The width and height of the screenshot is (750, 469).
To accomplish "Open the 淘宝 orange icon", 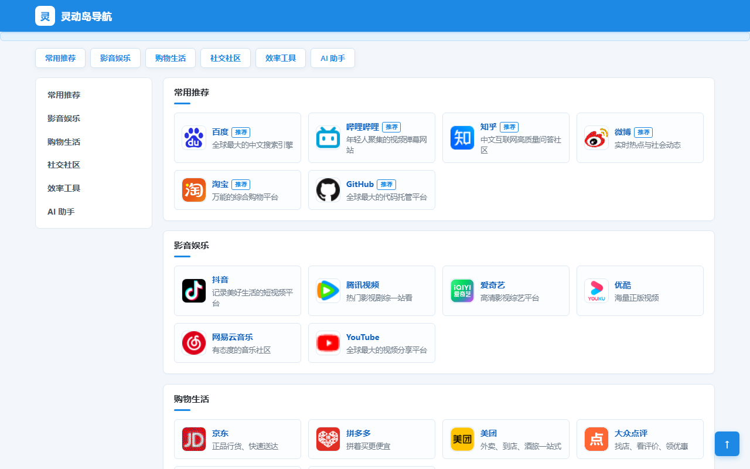I will (x=194, y=190).
